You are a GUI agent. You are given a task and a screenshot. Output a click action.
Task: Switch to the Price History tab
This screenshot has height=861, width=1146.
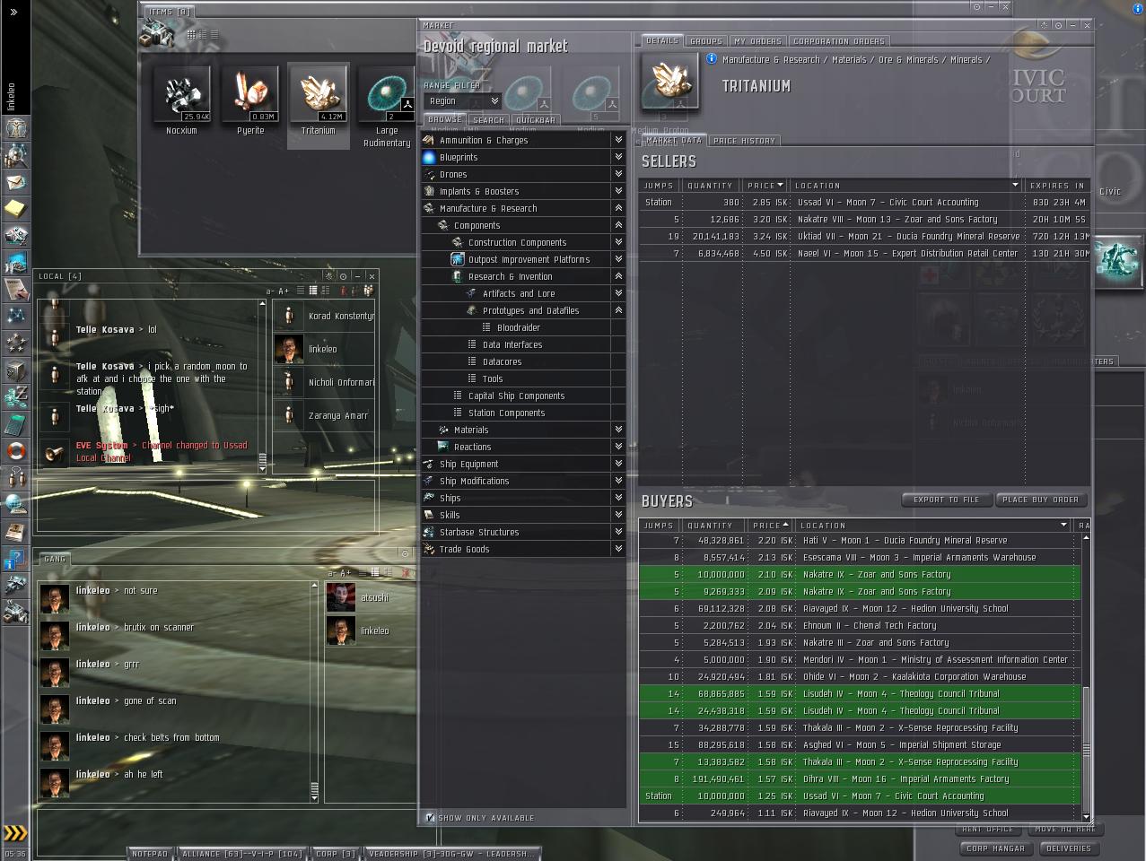tap(744, 141)
